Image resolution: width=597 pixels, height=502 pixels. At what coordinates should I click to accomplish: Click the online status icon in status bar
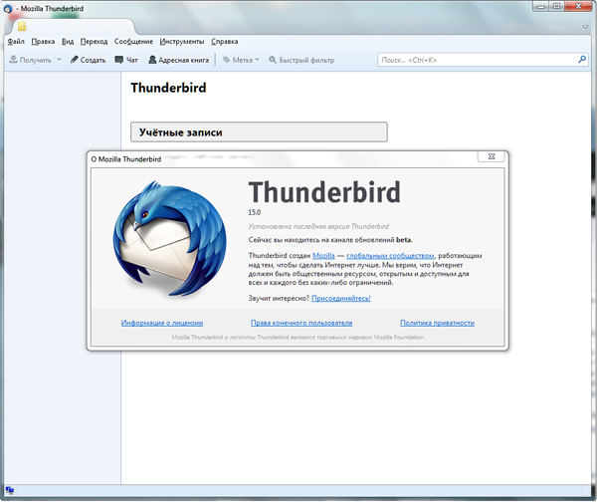(x=9, y=492)
